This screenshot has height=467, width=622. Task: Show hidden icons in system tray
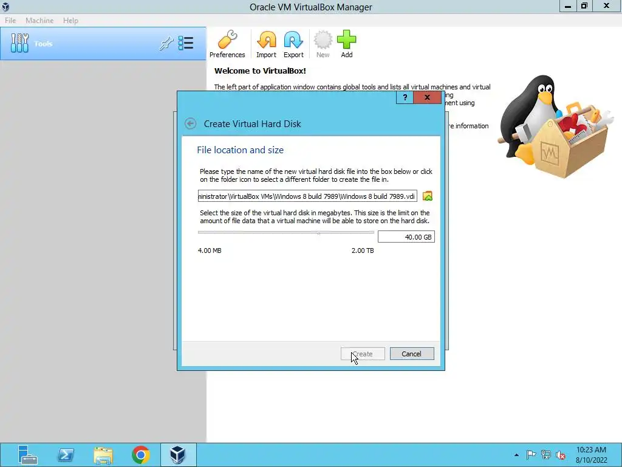click(x=516, y=455)
